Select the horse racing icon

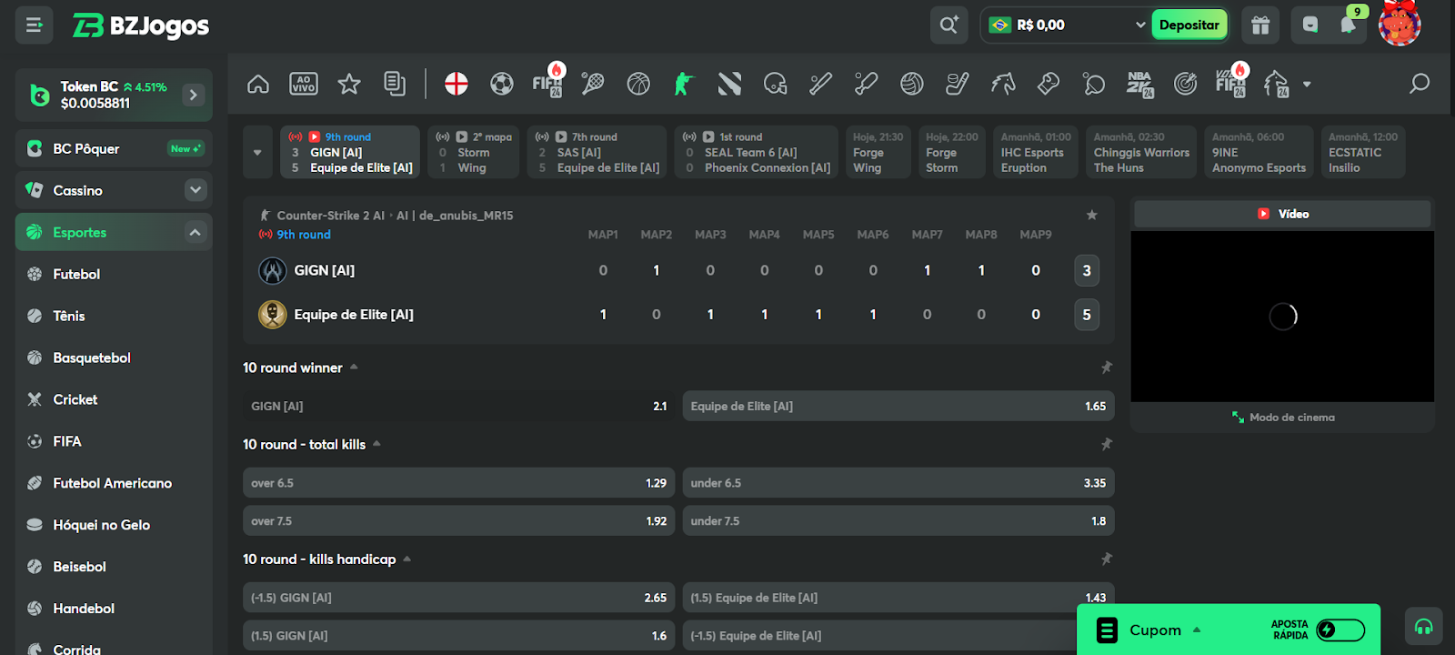[1002, 84]
